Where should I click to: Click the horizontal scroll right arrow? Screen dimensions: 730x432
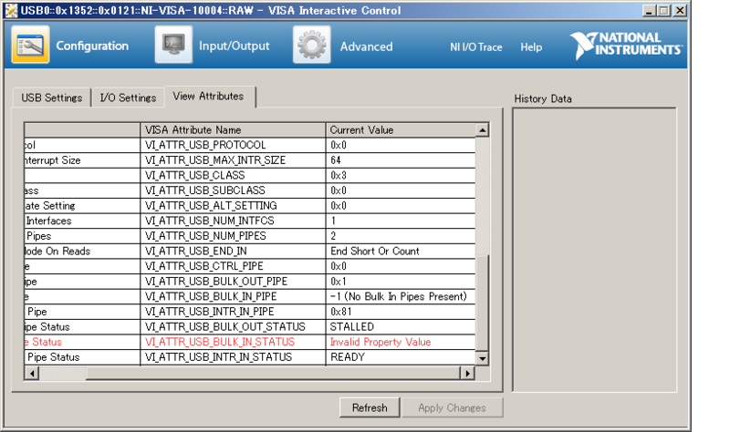pos(467,373)
